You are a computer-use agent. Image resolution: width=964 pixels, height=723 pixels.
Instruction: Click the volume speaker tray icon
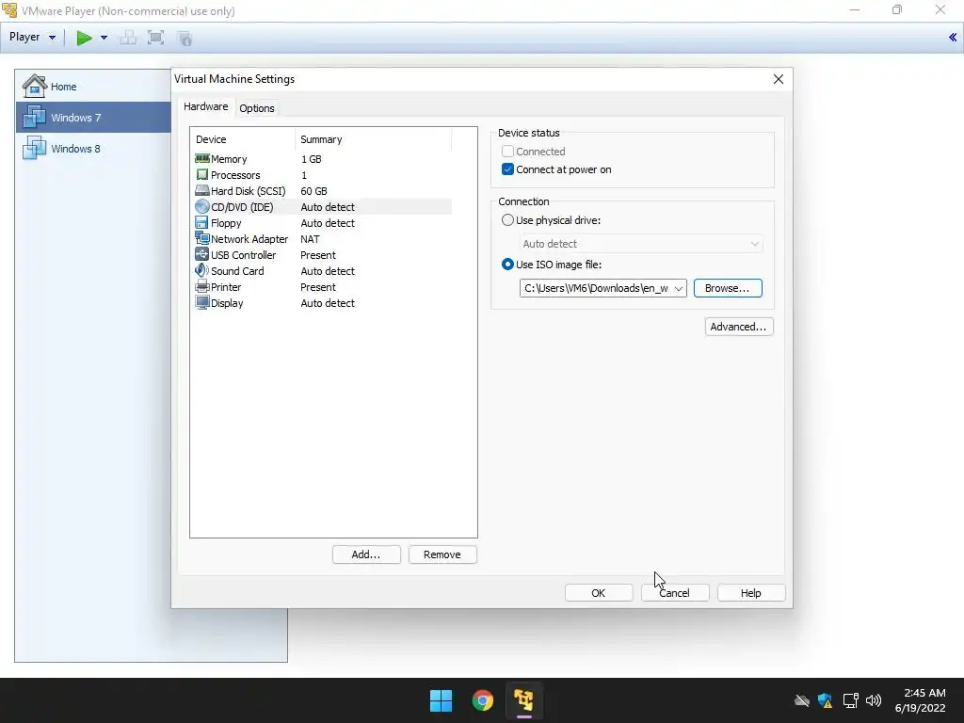click(x=873, y=700)
